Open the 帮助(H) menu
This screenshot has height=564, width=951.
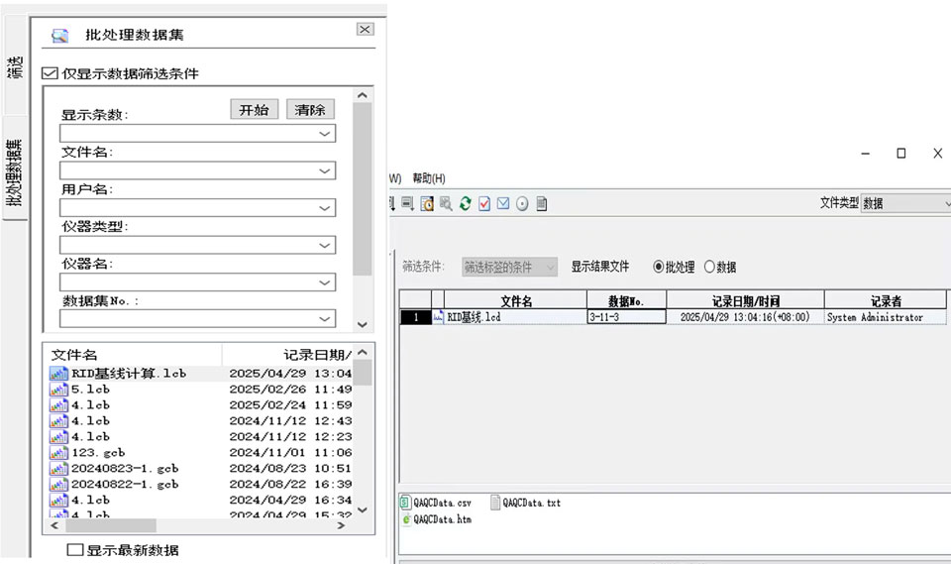429,178
